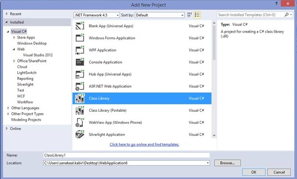This screenshot has width=297, height=179.
Task: Select the Windows Desktop category
Action: click(x=32, y=43)
